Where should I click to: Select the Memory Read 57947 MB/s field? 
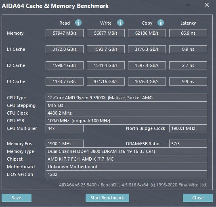pyautogui.click(x=65, y=33)
